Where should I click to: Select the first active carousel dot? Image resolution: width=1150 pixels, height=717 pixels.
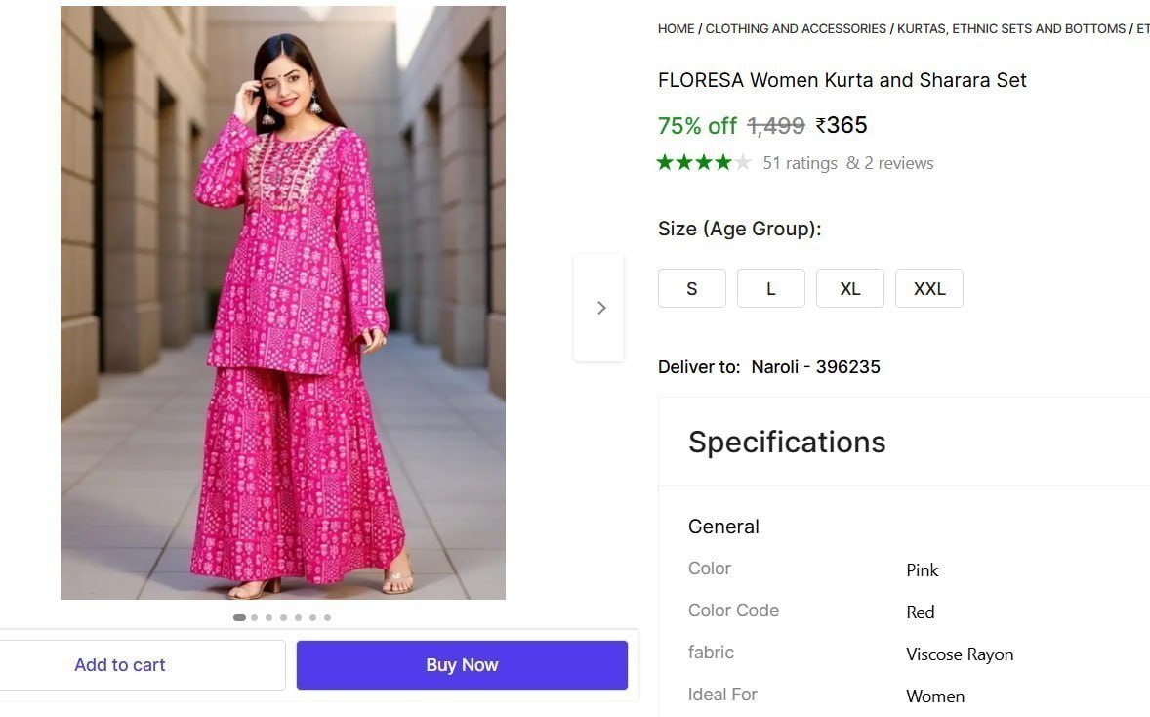(239, 617)
